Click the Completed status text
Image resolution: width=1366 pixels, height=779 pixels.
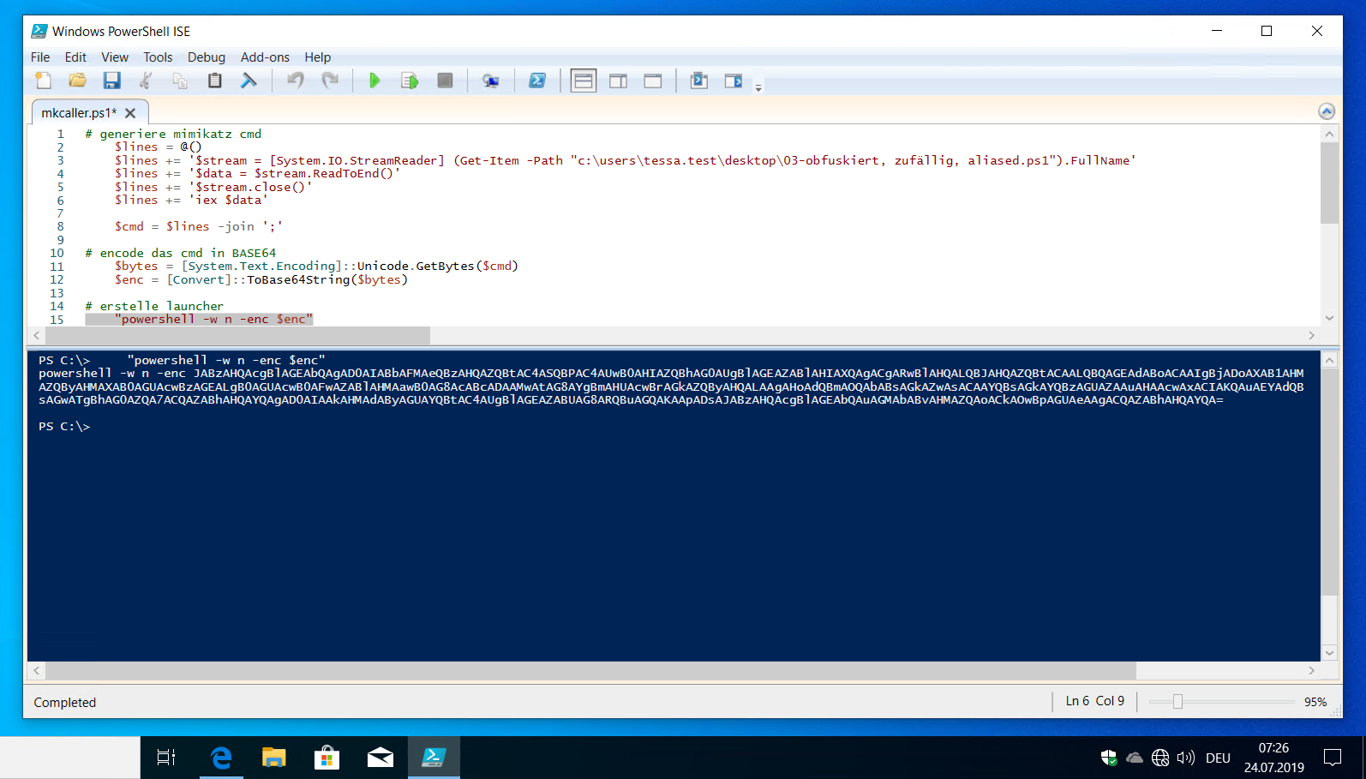65,703
